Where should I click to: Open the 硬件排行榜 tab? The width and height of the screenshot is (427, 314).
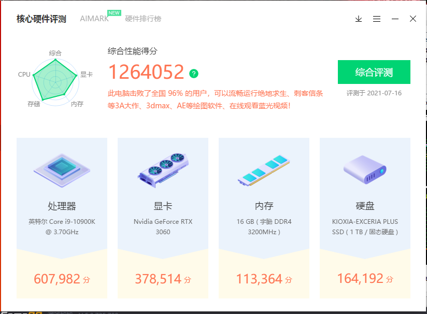point(143,19)
